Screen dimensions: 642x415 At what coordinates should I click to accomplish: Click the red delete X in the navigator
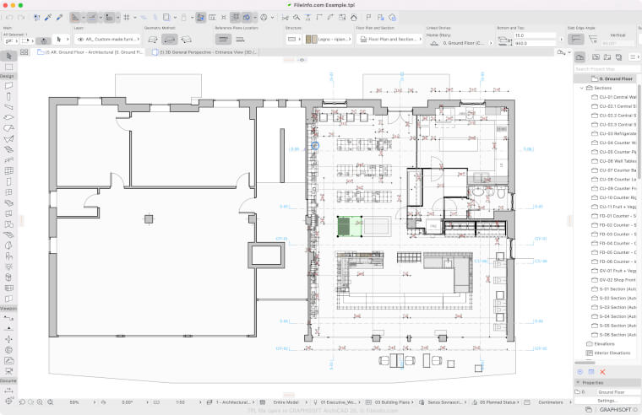(x=602, y=371)
